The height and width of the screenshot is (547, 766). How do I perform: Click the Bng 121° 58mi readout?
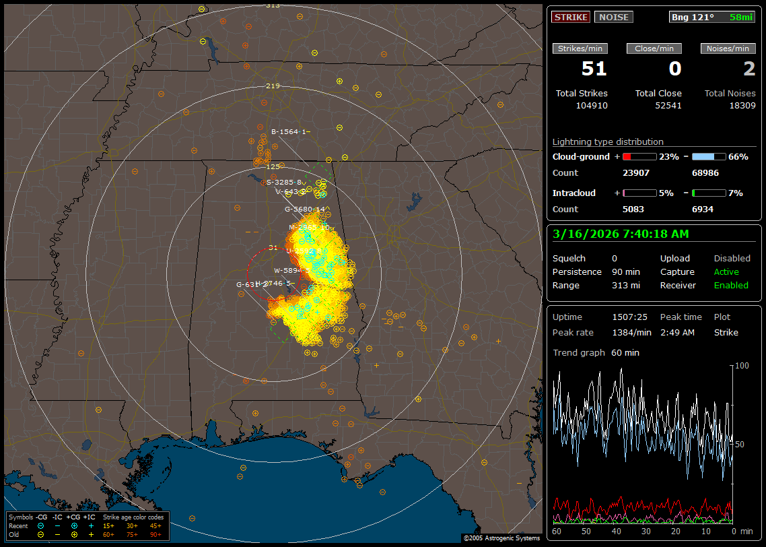pyautogui.click(x=712, y=17)
